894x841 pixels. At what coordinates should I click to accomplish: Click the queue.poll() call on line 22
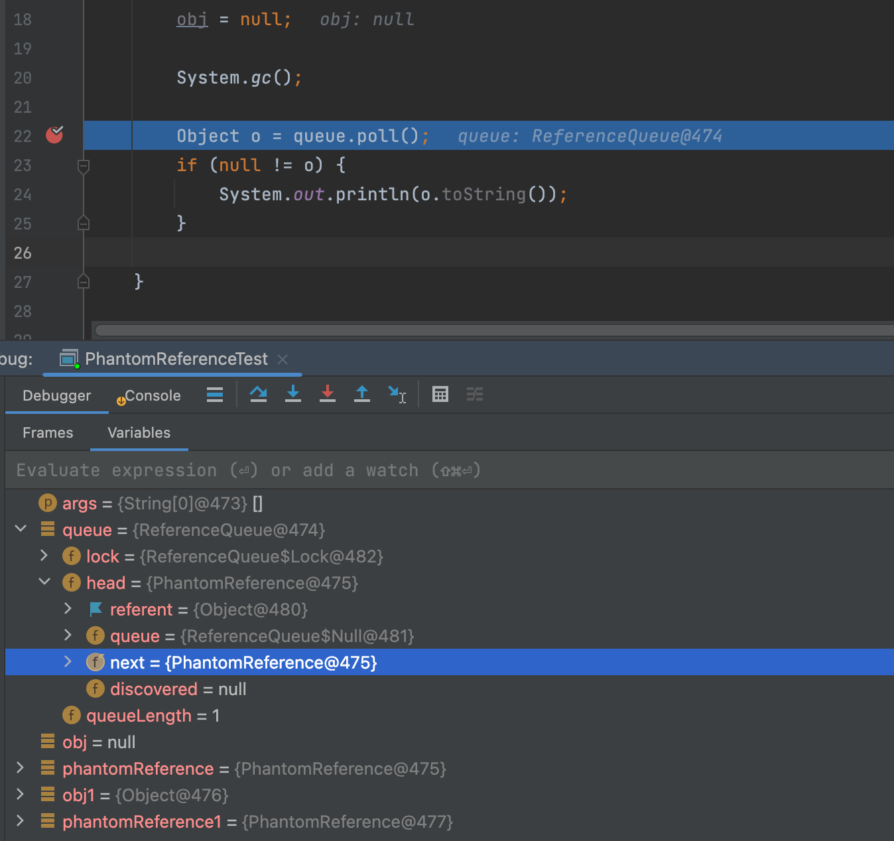pos(356,136)
